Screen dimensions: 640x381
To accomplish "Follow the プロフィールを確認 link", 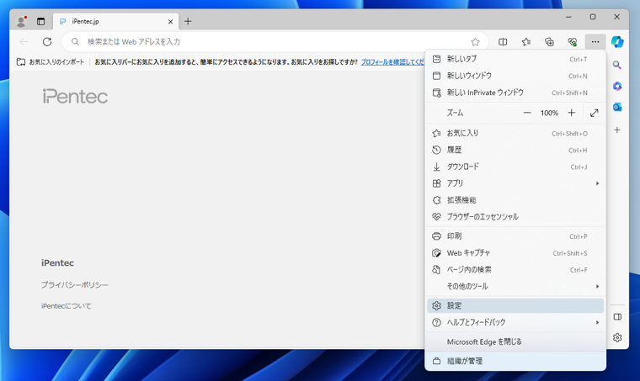I will pos(392,62).
